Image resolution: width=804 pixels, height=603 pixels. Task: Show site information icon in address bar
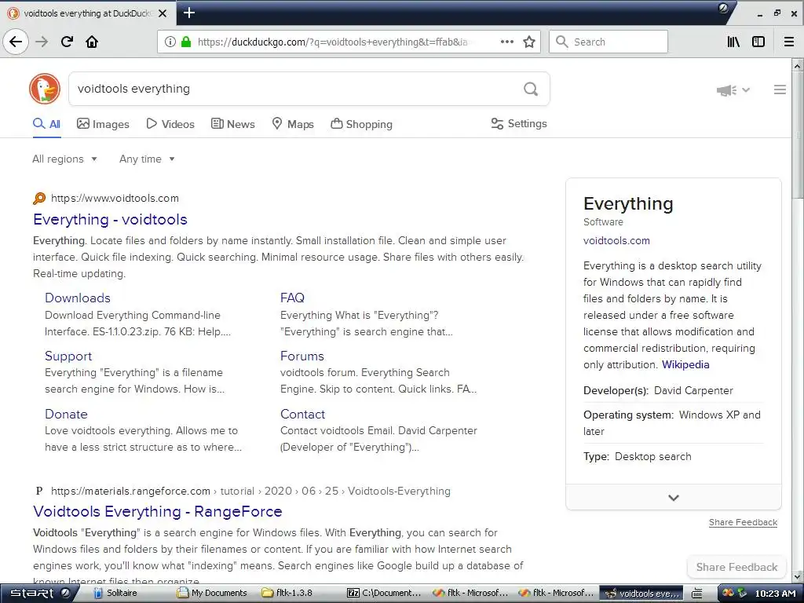(x=170, y=42)
